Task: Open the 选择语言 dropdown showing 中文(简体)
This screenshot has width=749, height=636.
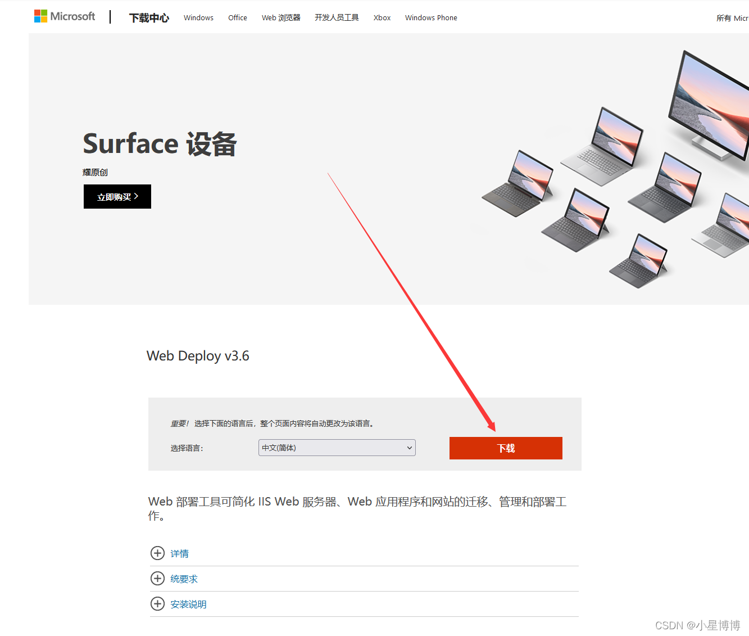Action: click(x=337, y=448)
